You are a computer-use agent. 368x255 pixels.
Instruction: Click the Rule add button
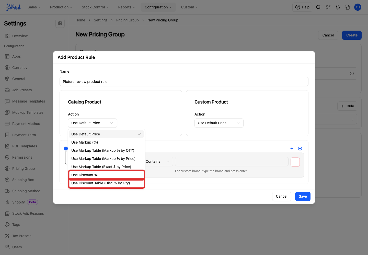pyautogui.click(x=347, y=106)
